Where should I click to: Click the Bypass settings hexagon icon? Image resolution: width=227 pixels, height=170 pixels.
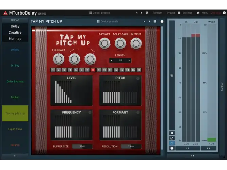coord(179,13)
